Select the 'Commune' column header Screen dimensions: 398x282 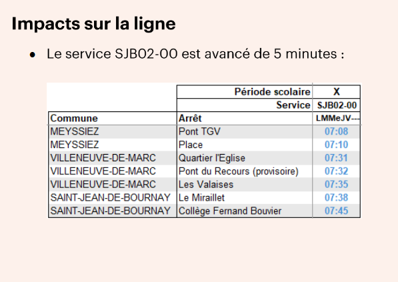click(x=113, y=118)
